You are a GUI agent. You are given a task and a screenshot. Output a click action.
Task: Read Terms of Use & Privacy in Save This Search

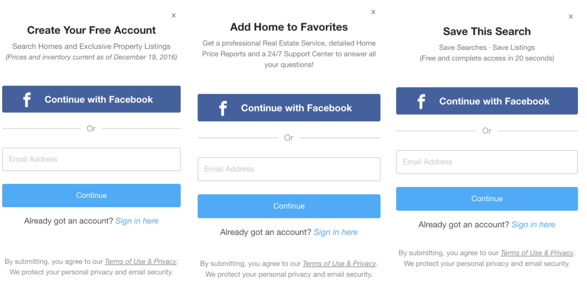[537, 253]
